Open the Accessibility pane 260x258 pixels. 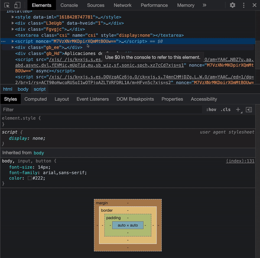pos(204,99)
